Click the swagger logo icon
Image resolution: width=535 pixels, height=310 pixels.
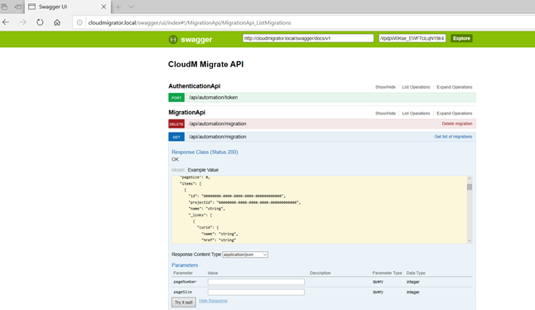(173, 40)
